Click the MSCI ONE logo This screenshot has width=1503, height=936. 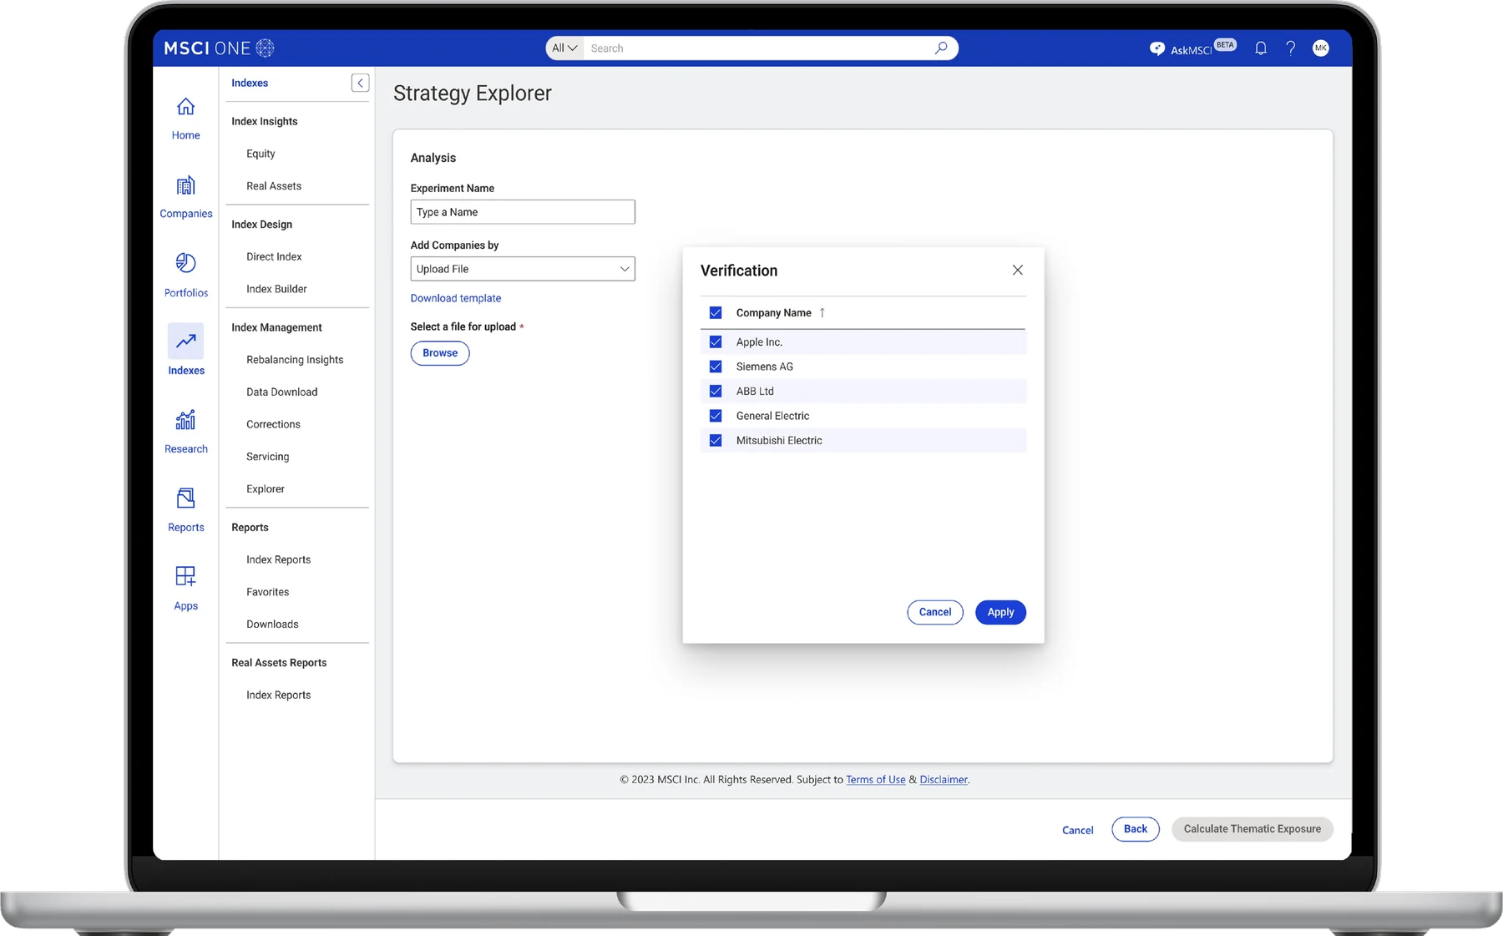(219, 48)
